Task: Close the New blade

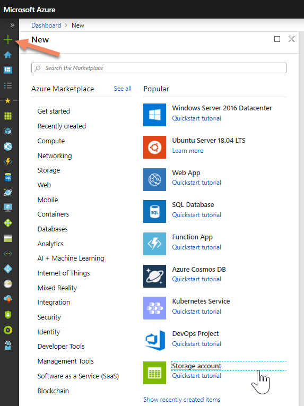Action: coord(292,39)
